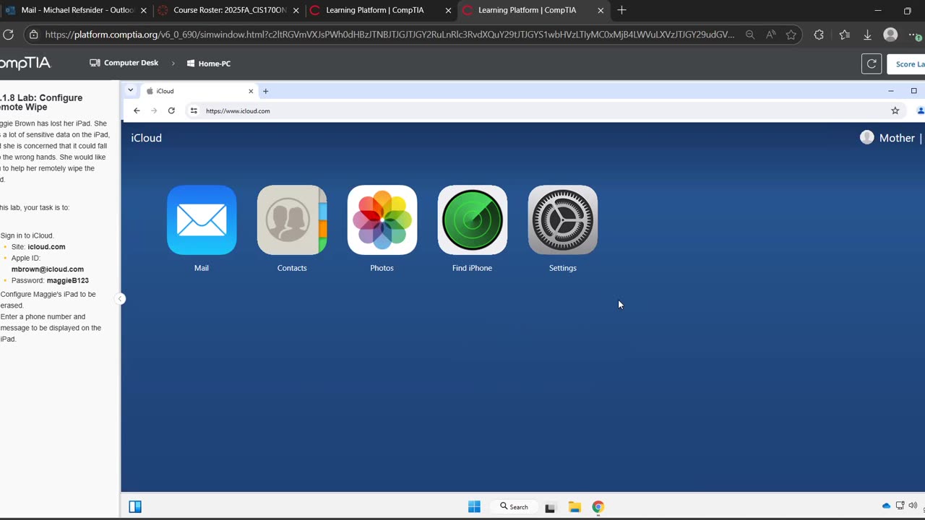Click the iCloud address bar URL
The width and height of the screenshot is (925, 520).
(238, 111)
